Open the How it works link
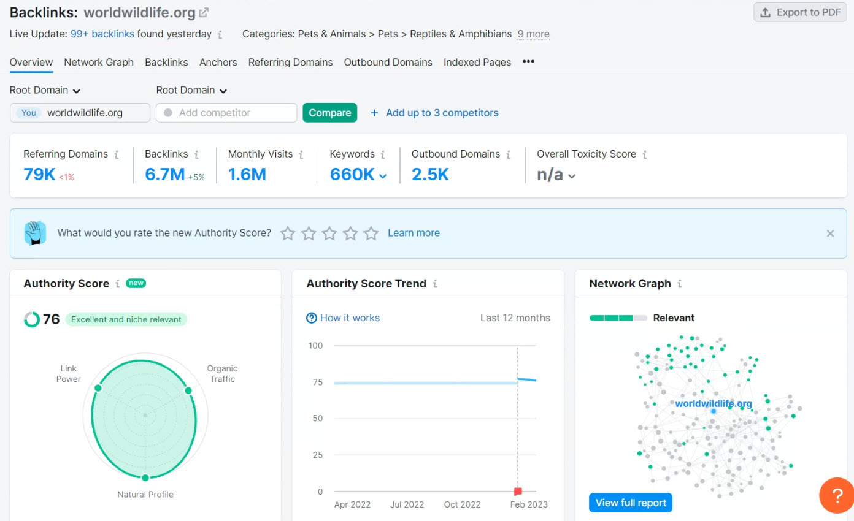Screen dimensions: 854x521 coord(350,318)
